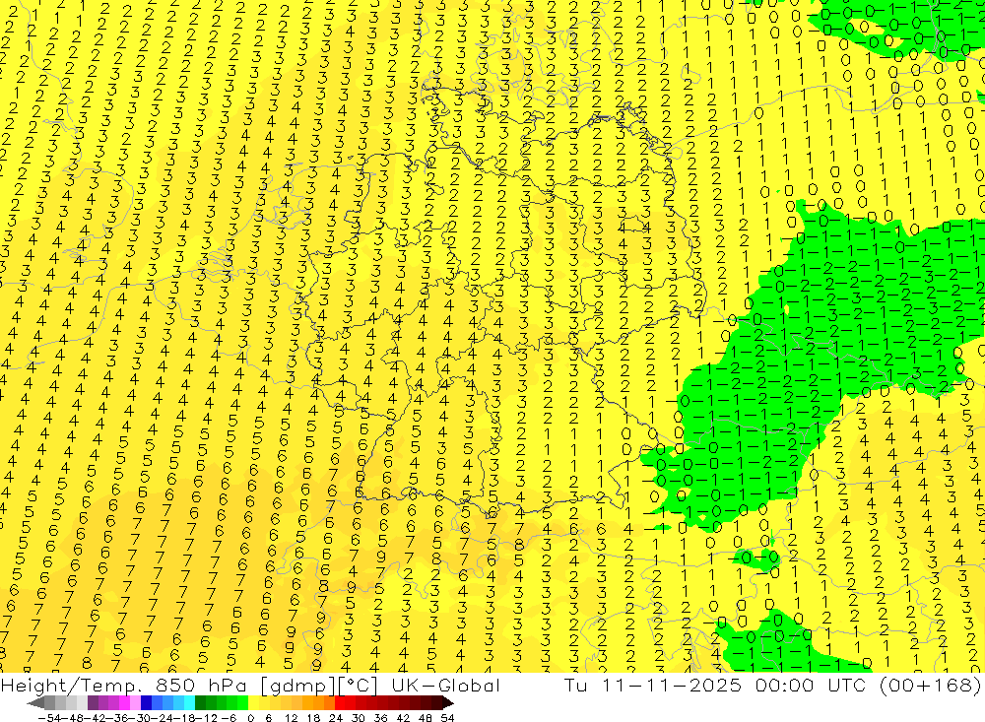Click the right arrow end of color scale
The height and width of the screenshot is (722, 985).
448,702
